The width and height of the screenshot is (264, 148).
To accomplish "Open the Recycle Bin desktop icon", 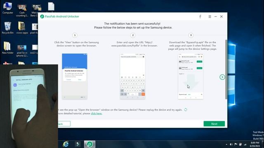I will (7, 28).
